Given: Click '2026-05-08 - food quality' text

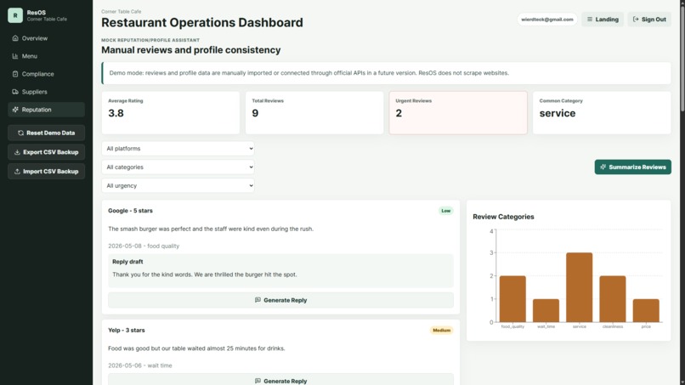Looking at the screenshot, I should point(144,246).
